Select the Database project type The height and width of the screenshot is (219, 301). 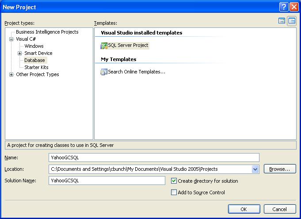click(x=34, y=60)
